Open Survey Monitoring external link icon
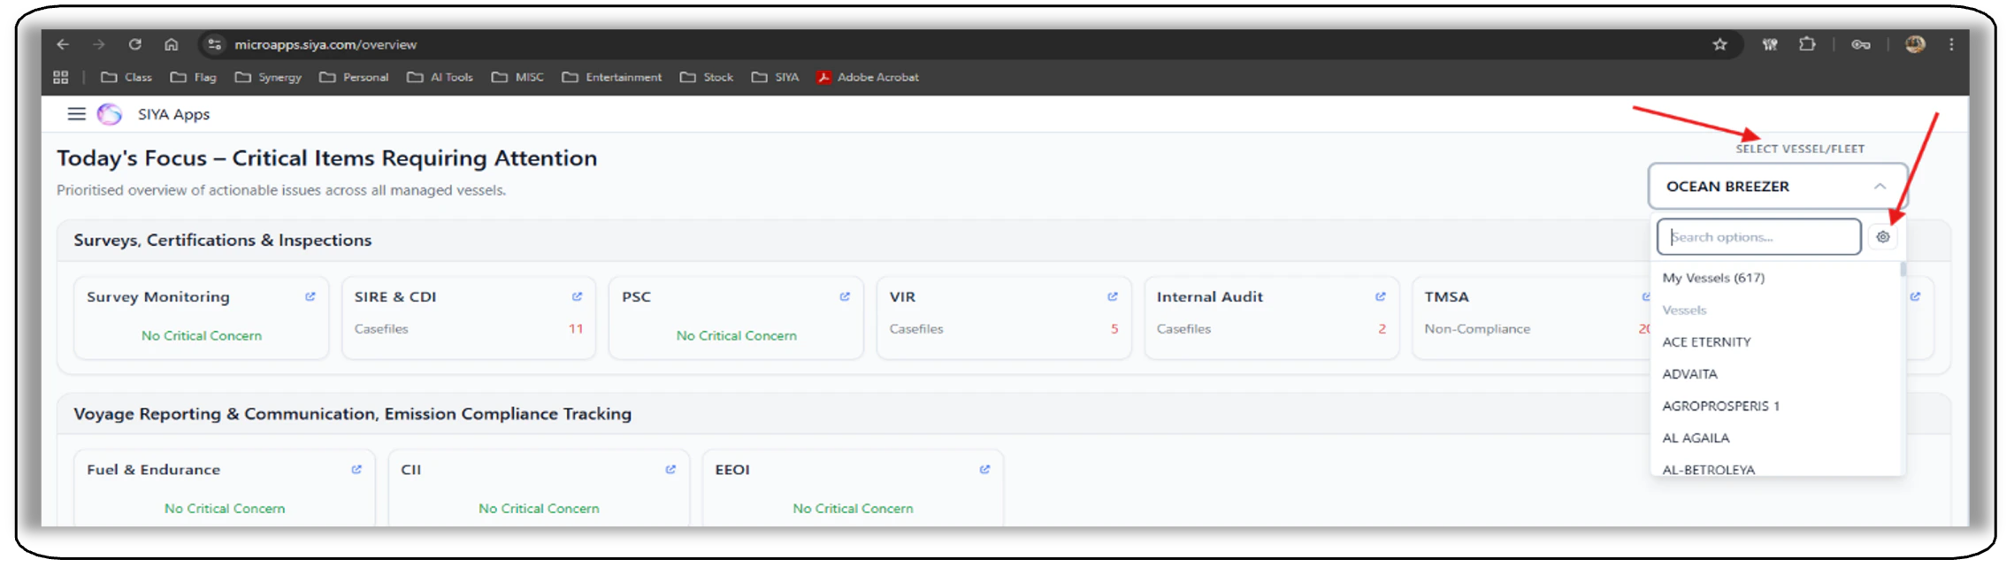This screenshot has width=2014, height=567. click(x=310, y=296)
